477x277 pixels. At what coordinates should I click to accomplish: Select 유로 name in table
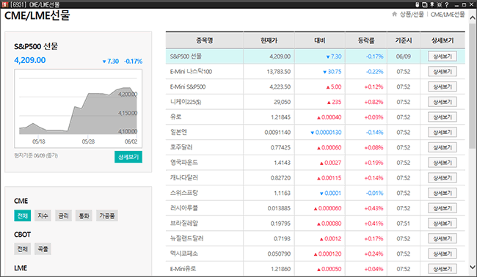coord(176,117)
